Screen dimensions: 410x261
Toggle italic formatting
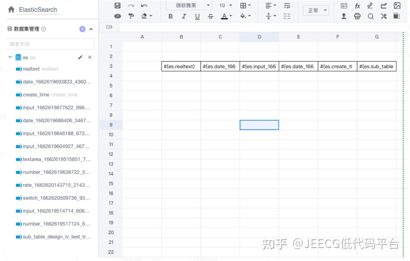(x=184, y=17)
